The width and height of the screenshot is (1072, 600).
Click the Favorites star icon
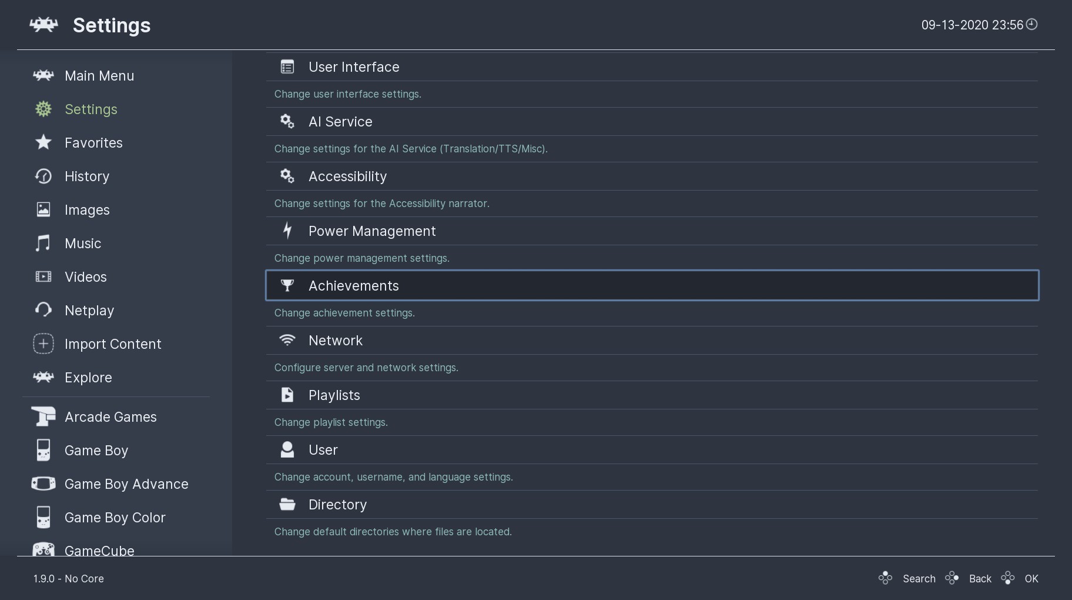click(43, 142)
